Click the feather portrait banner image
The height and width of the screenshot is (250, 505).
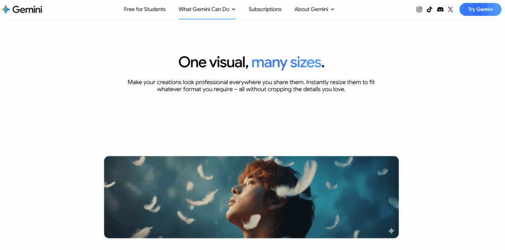pyautogui.click(x=251, y=197)
